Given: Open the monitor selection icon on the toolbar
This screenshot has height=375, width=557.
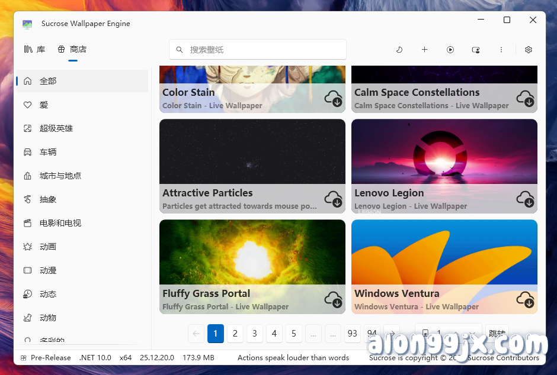Looking at the screenshot, I should point(476,50).
